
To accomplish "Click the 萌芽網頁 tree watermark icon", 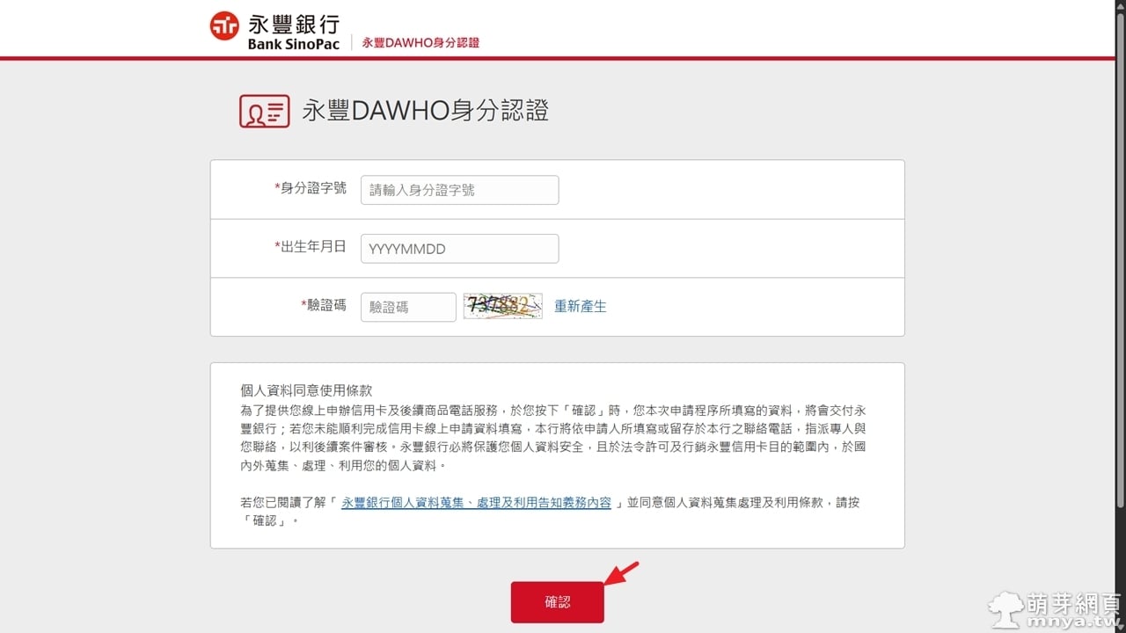I will (x=1005, y=608).
